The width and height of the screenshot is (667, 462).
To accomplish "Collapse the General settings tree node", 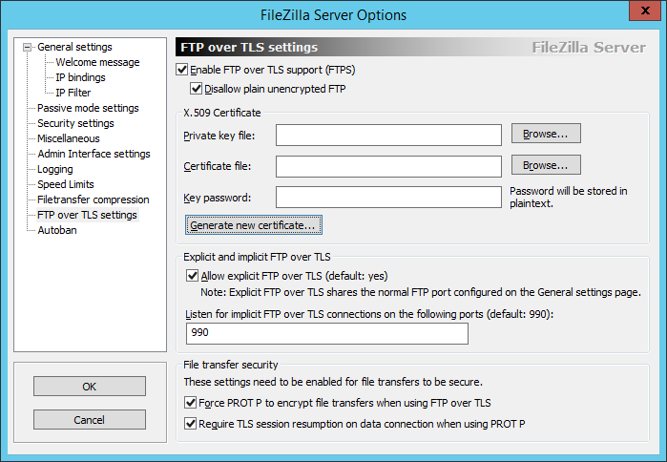I will 29,47.
